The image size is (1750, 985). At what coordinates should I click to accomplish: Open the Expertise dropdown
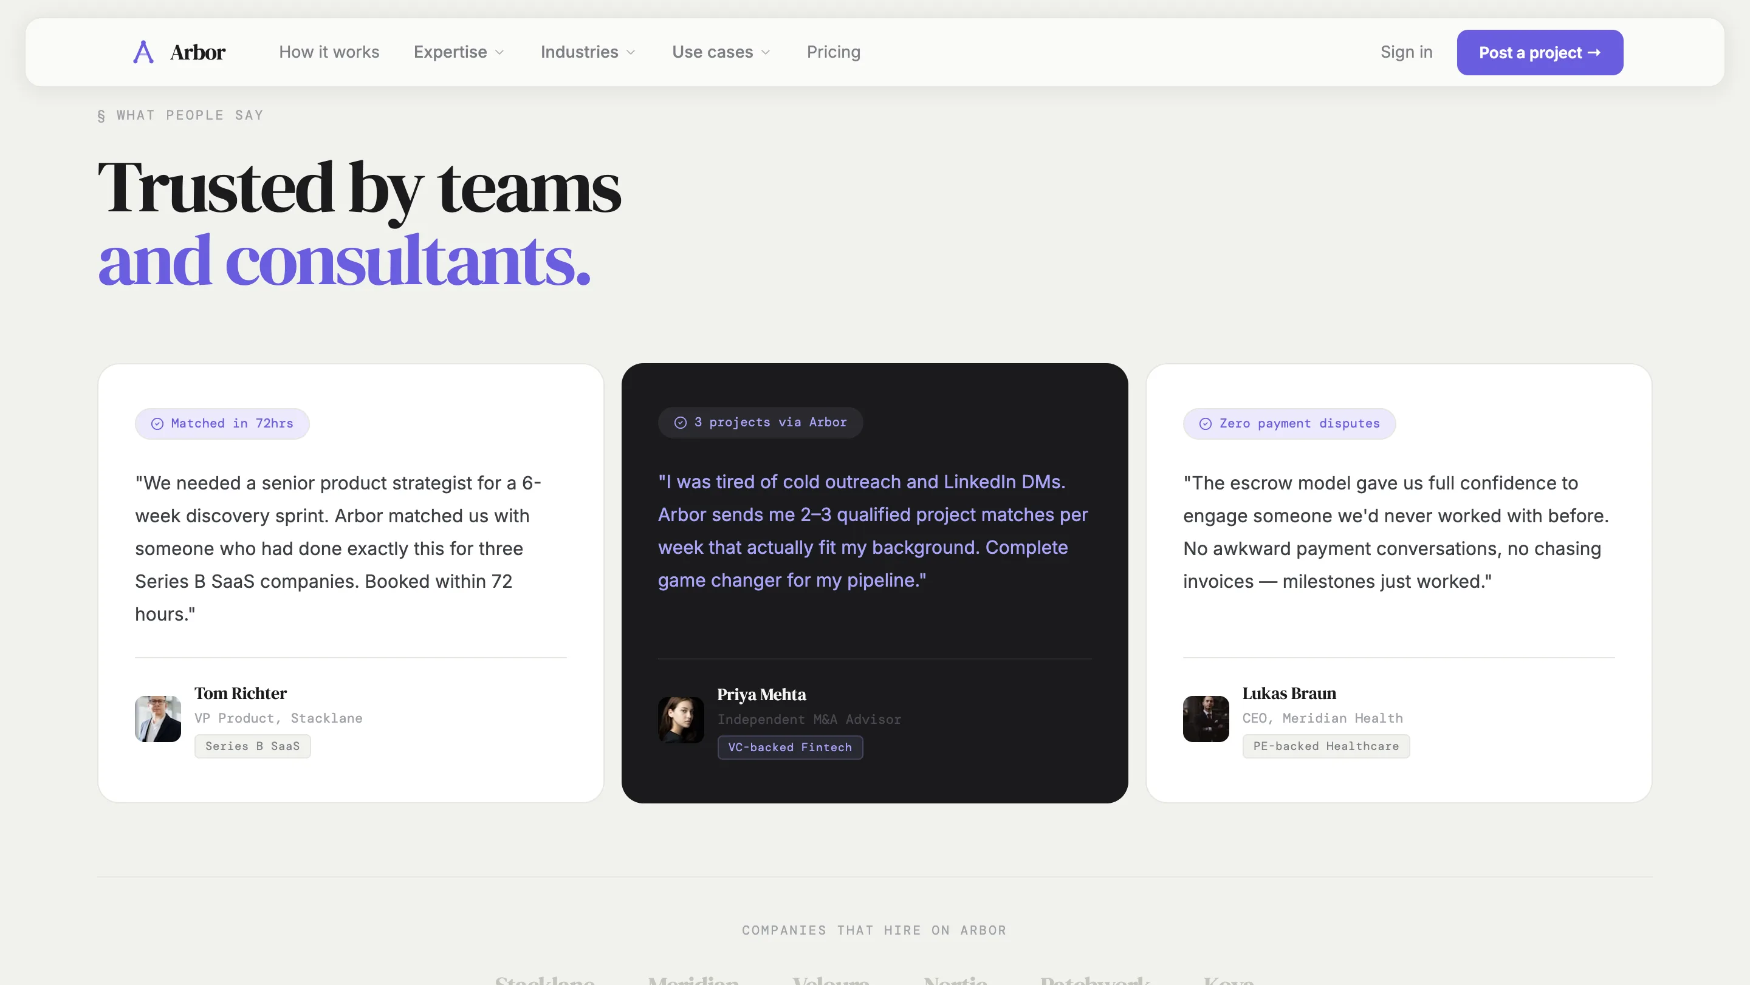[x=459, y=52]
